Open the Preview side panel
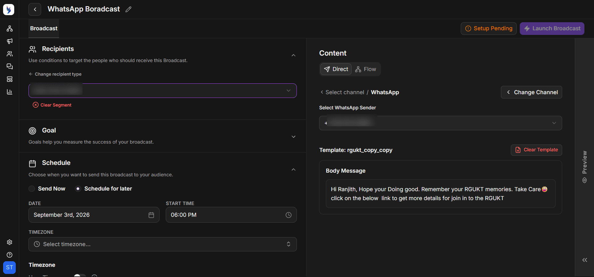Image resolution: width=594 pixels, height=277 pixels. pyautogui.click(x=584, y=167)
